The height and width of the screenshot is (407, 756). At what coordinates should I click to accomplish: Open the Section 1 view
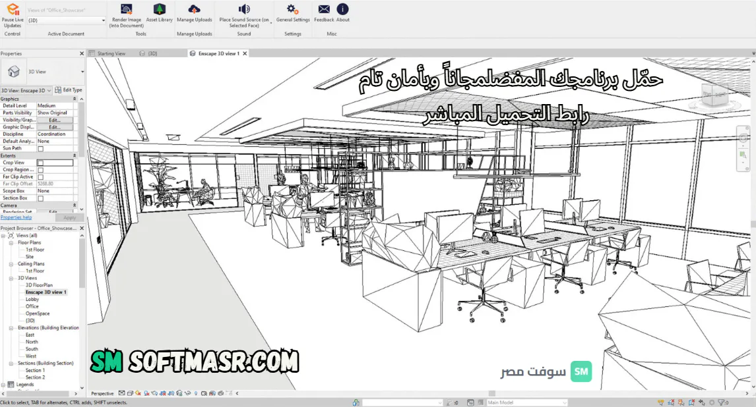coord(35,370)
